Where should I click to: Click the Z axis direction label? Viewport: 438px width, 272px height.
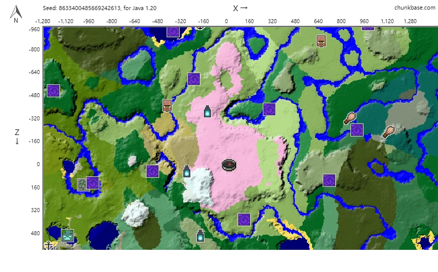click(x=17, y=137)
